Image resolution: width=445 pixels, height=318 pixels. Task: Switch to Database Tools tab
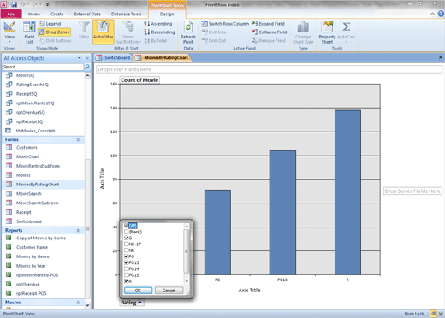pyautogui.click(x=126, y=14)
